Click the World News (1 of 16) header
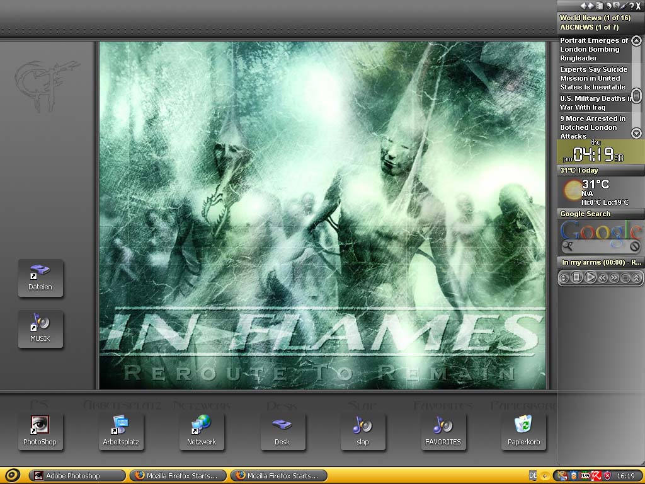 pyautogui.click(x=595, y=18)
